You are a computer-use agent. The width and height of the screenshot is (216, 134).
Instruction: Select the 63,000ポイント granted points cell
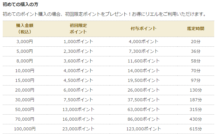pyautogui.click(x=143, y=109)
